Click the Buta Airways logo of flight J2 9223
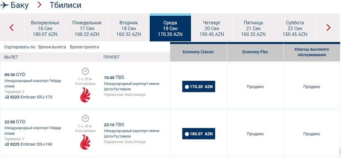 [x=85, y=95]
